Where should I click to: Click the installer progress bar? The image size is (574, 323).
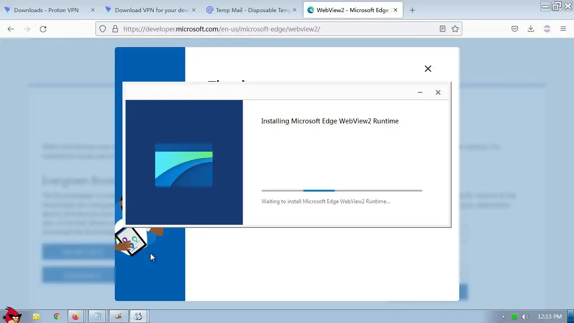(342, 191)
